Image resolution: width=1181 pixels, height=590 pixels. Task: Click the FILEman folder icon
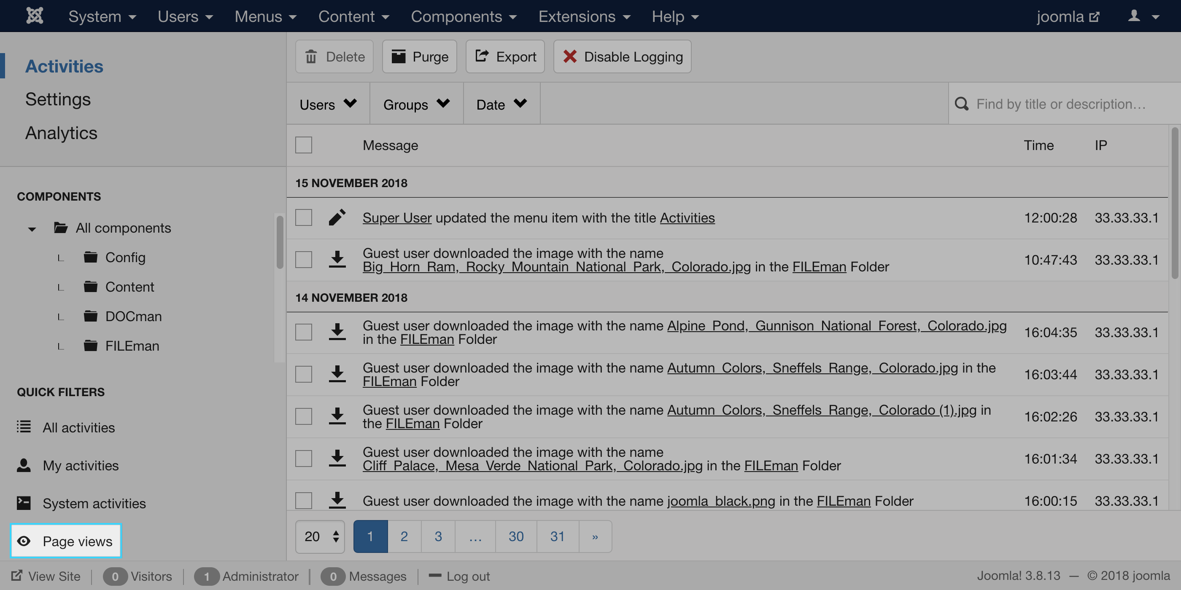click(x=91, y=346)
